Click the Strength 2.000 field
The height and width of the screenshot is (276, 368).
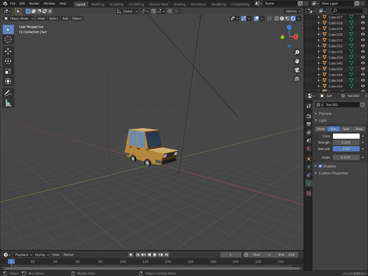click(346, 142)
